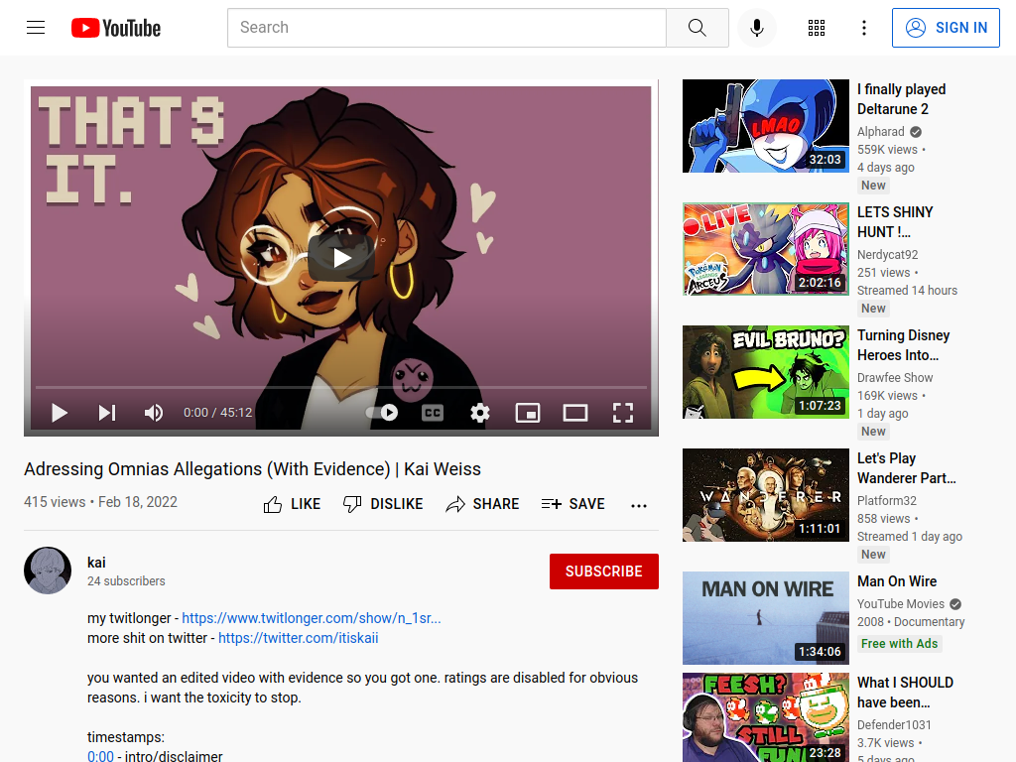Click YouTube Movies channel name

[901, 604]
